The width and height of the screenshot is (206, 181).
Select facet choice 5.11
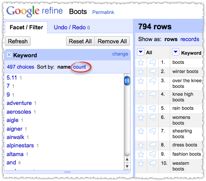pyautogui.click(x=12, y=78)
